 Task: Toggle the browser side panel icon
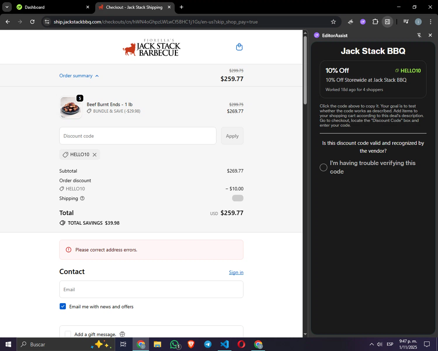pyautogui.click(x=387, y=22)
